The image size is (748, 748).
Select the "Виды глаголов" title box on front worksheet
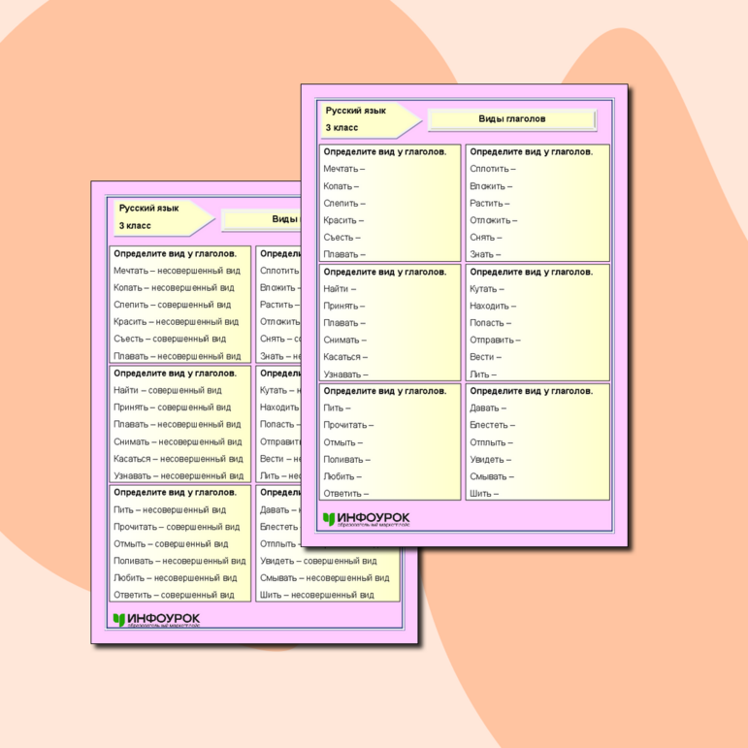pos(511,119)
